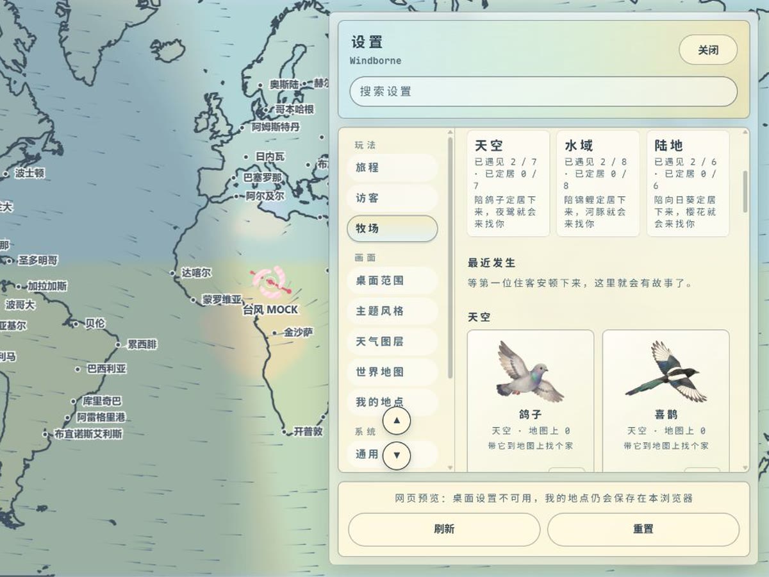Click the typhoon MOCK spiral icon on map

pos(271,283)
